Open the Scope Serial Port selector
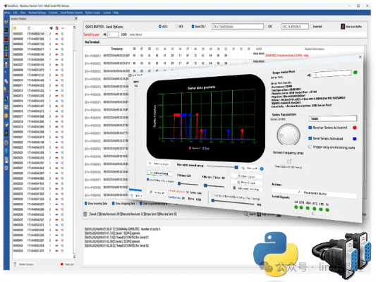Viewport: 376px width, 282px height. pos(332,74)
